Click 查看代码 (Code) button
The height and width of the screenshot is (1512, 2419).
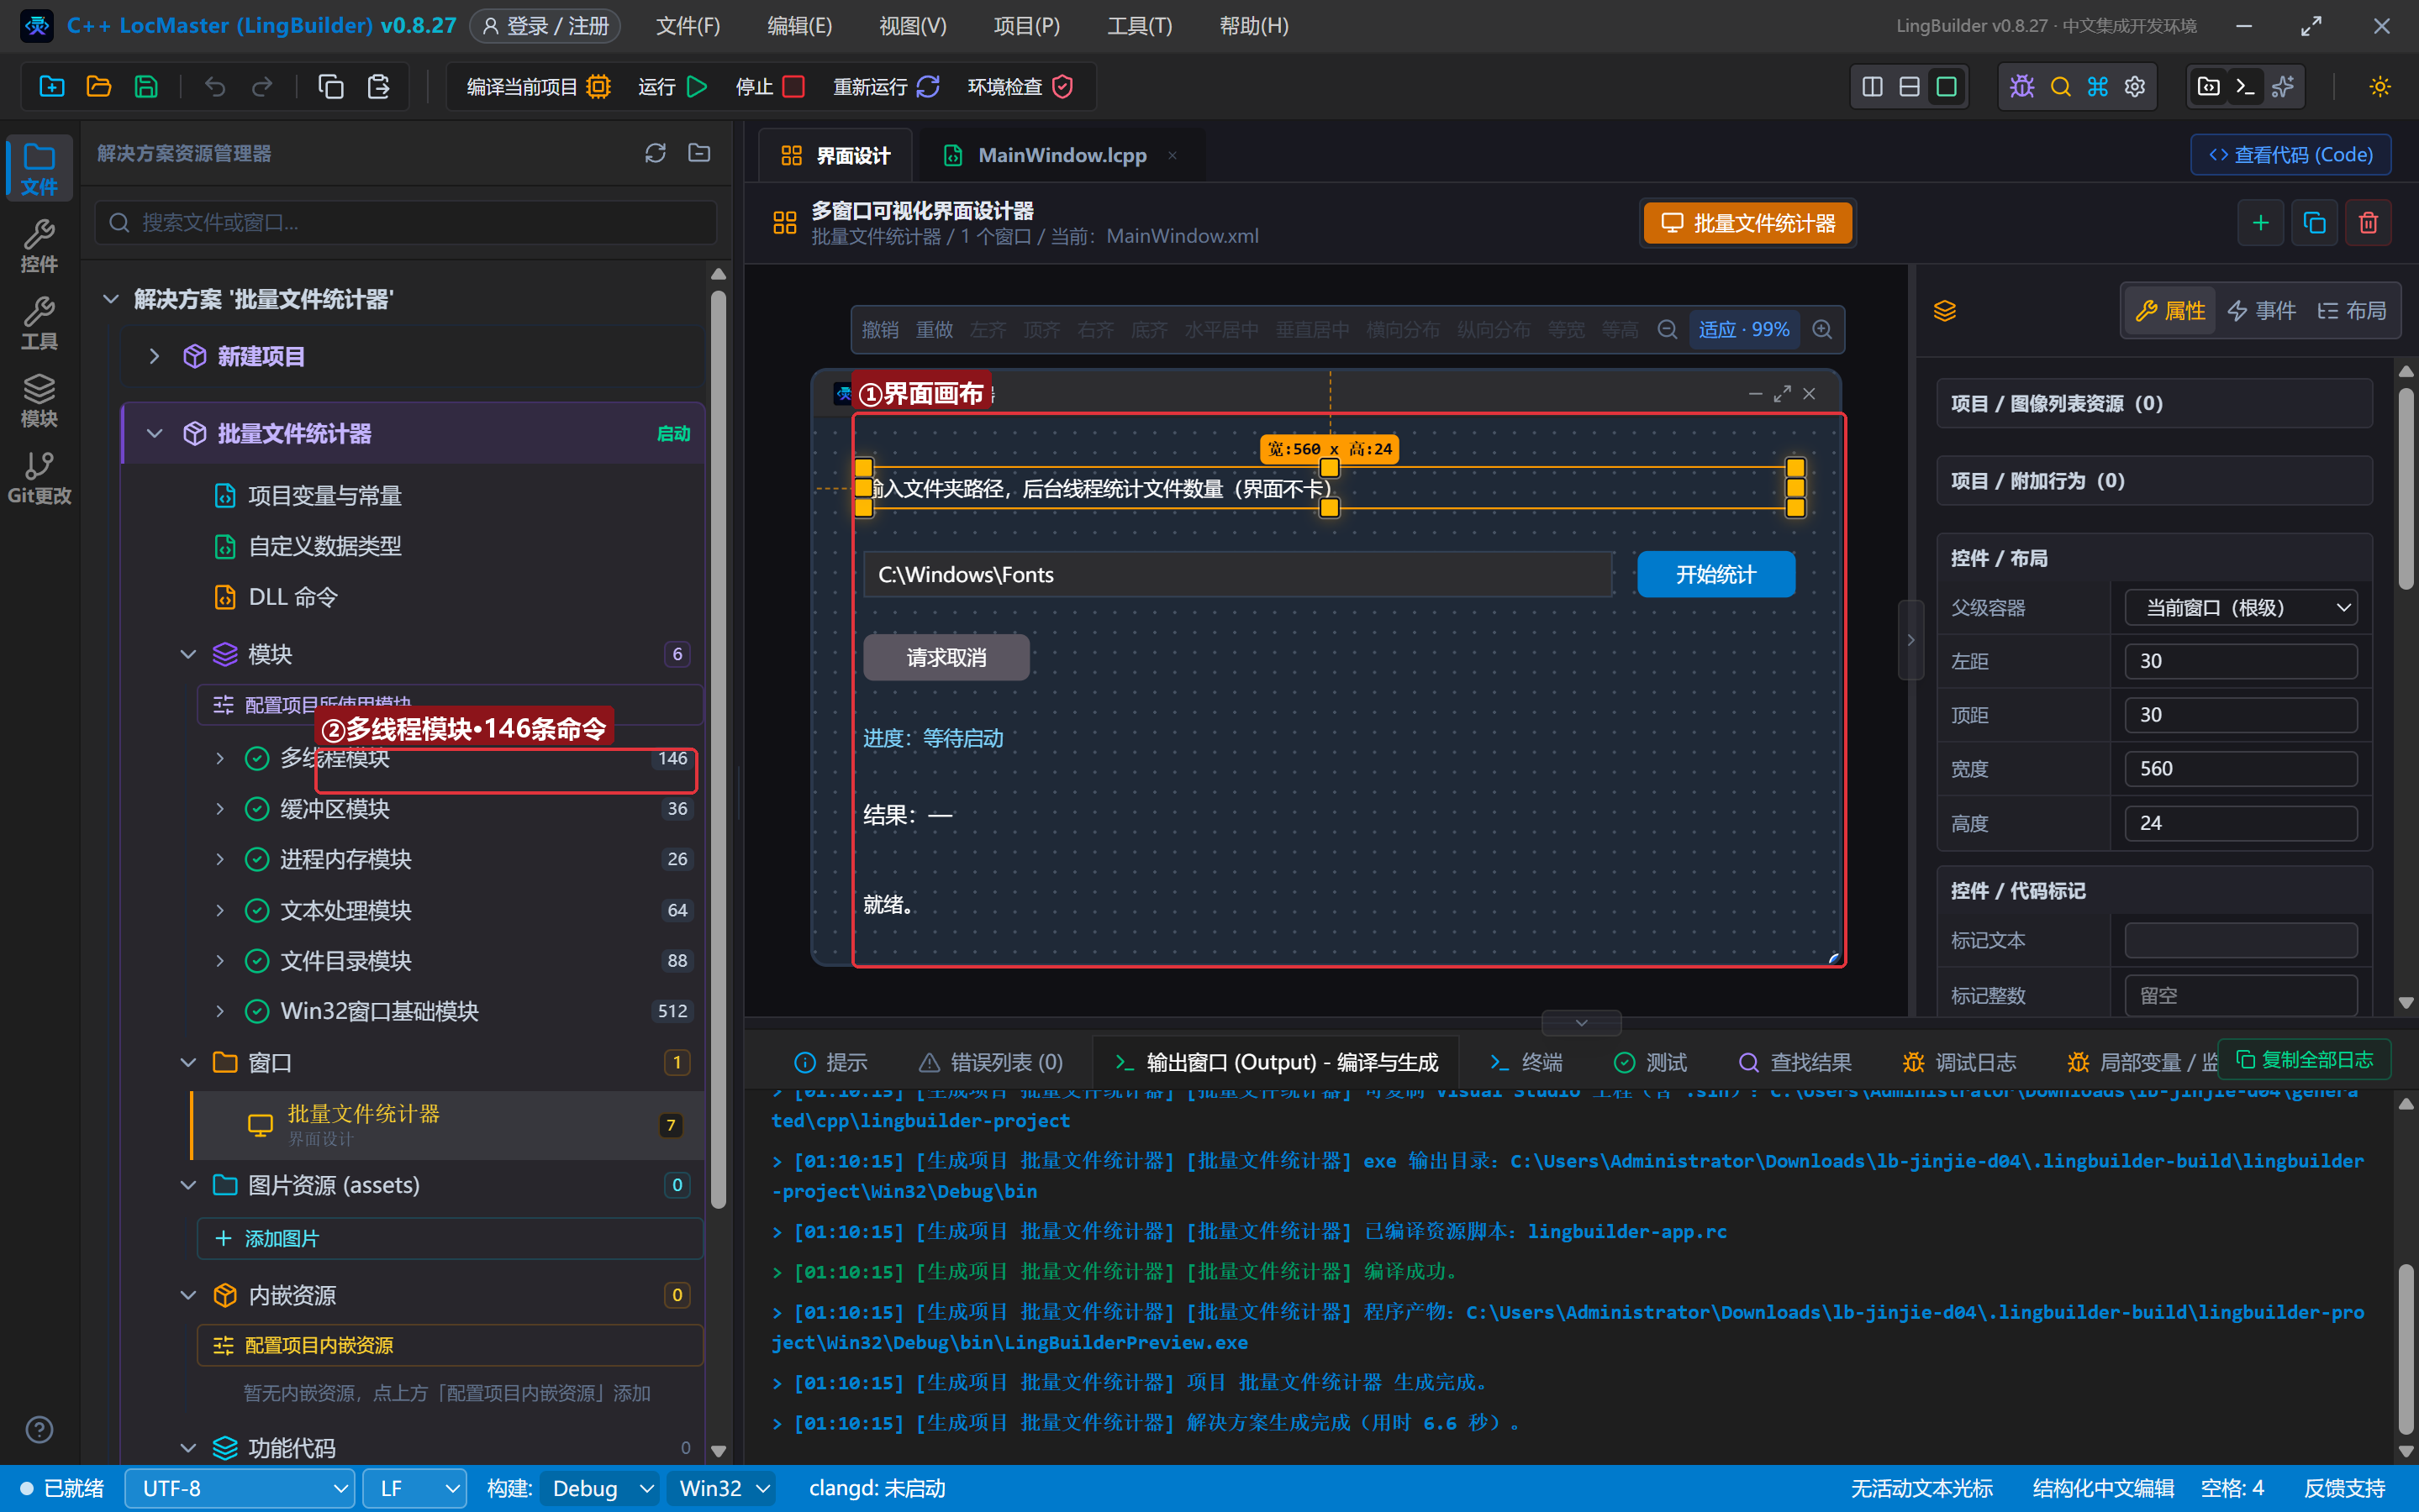(2291, 155)
